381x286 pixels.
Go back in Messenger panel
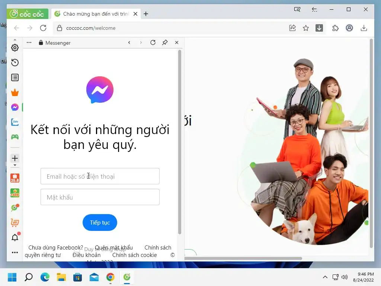129,42
